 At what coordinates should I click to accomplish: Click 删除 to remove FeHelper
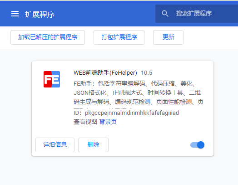pos(94,145)
